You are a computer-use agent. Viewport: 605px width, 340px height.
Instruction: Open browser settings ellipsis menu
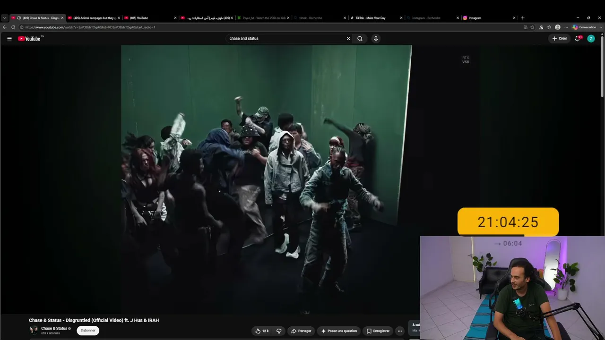pyautogui.click(x=566, y=27)
